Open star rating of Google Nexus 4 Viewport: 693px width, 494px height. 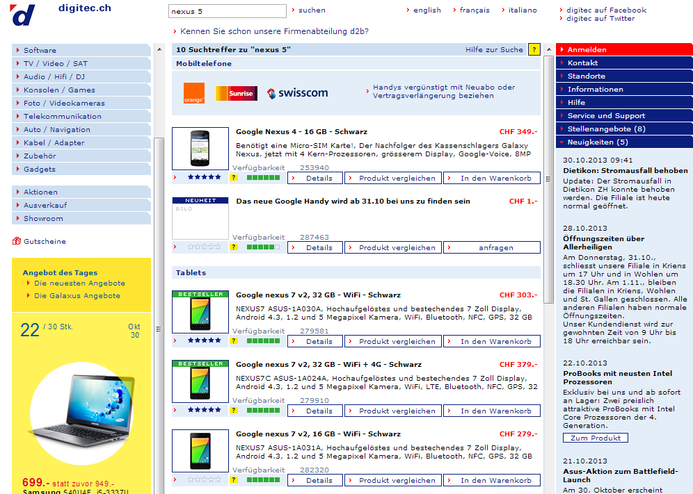coord(204,177)
